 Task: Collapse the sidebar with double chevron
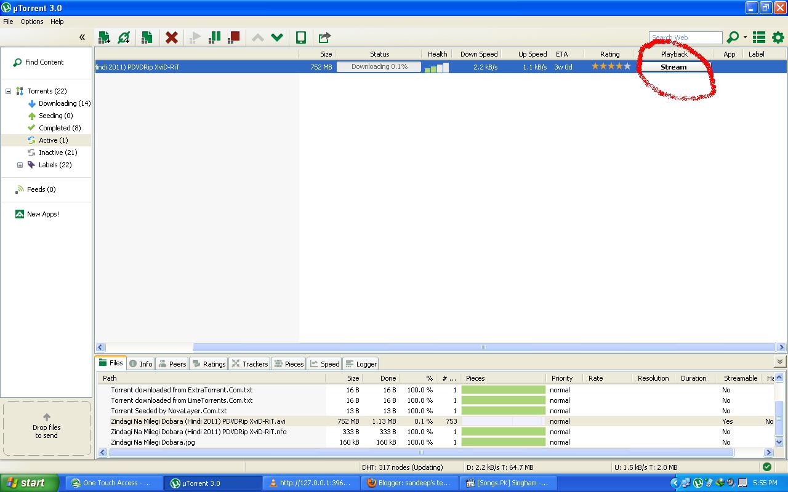click(82, 38)
